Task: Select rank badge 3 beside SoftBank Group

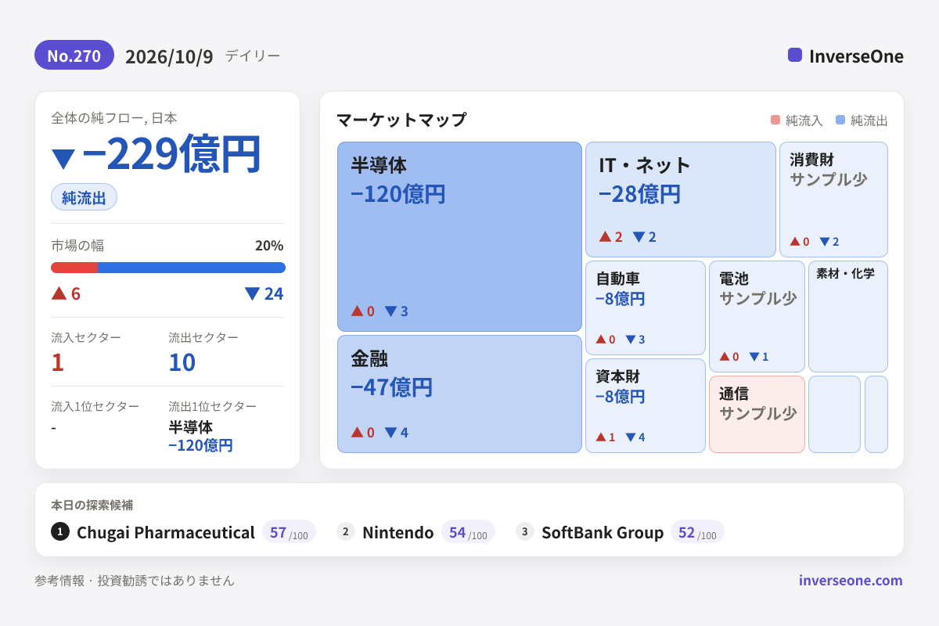Action: click(525, 532)
